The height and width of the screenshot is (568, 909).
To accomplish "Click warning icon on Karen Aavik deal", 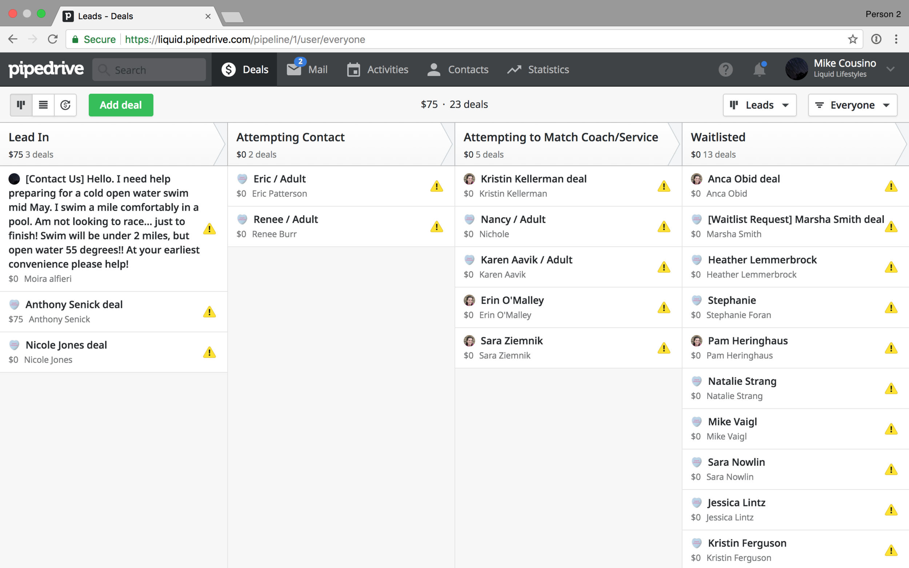I will (x=664, y=267).
